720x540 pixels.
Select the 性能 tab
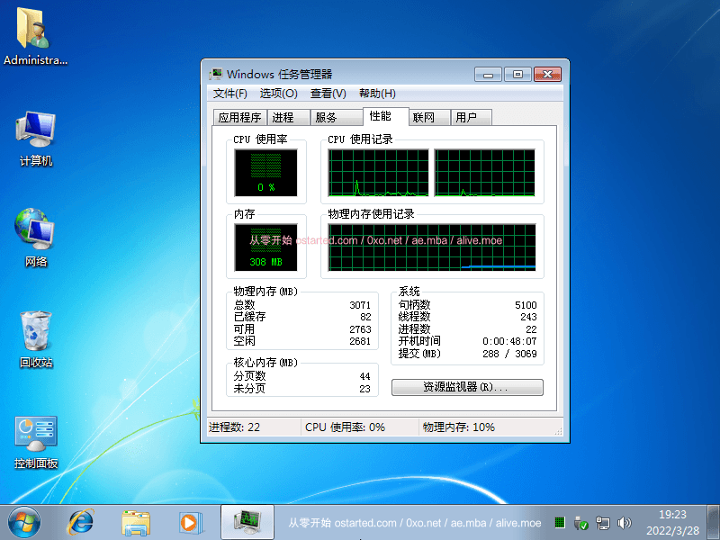click(x=385, y=116)
